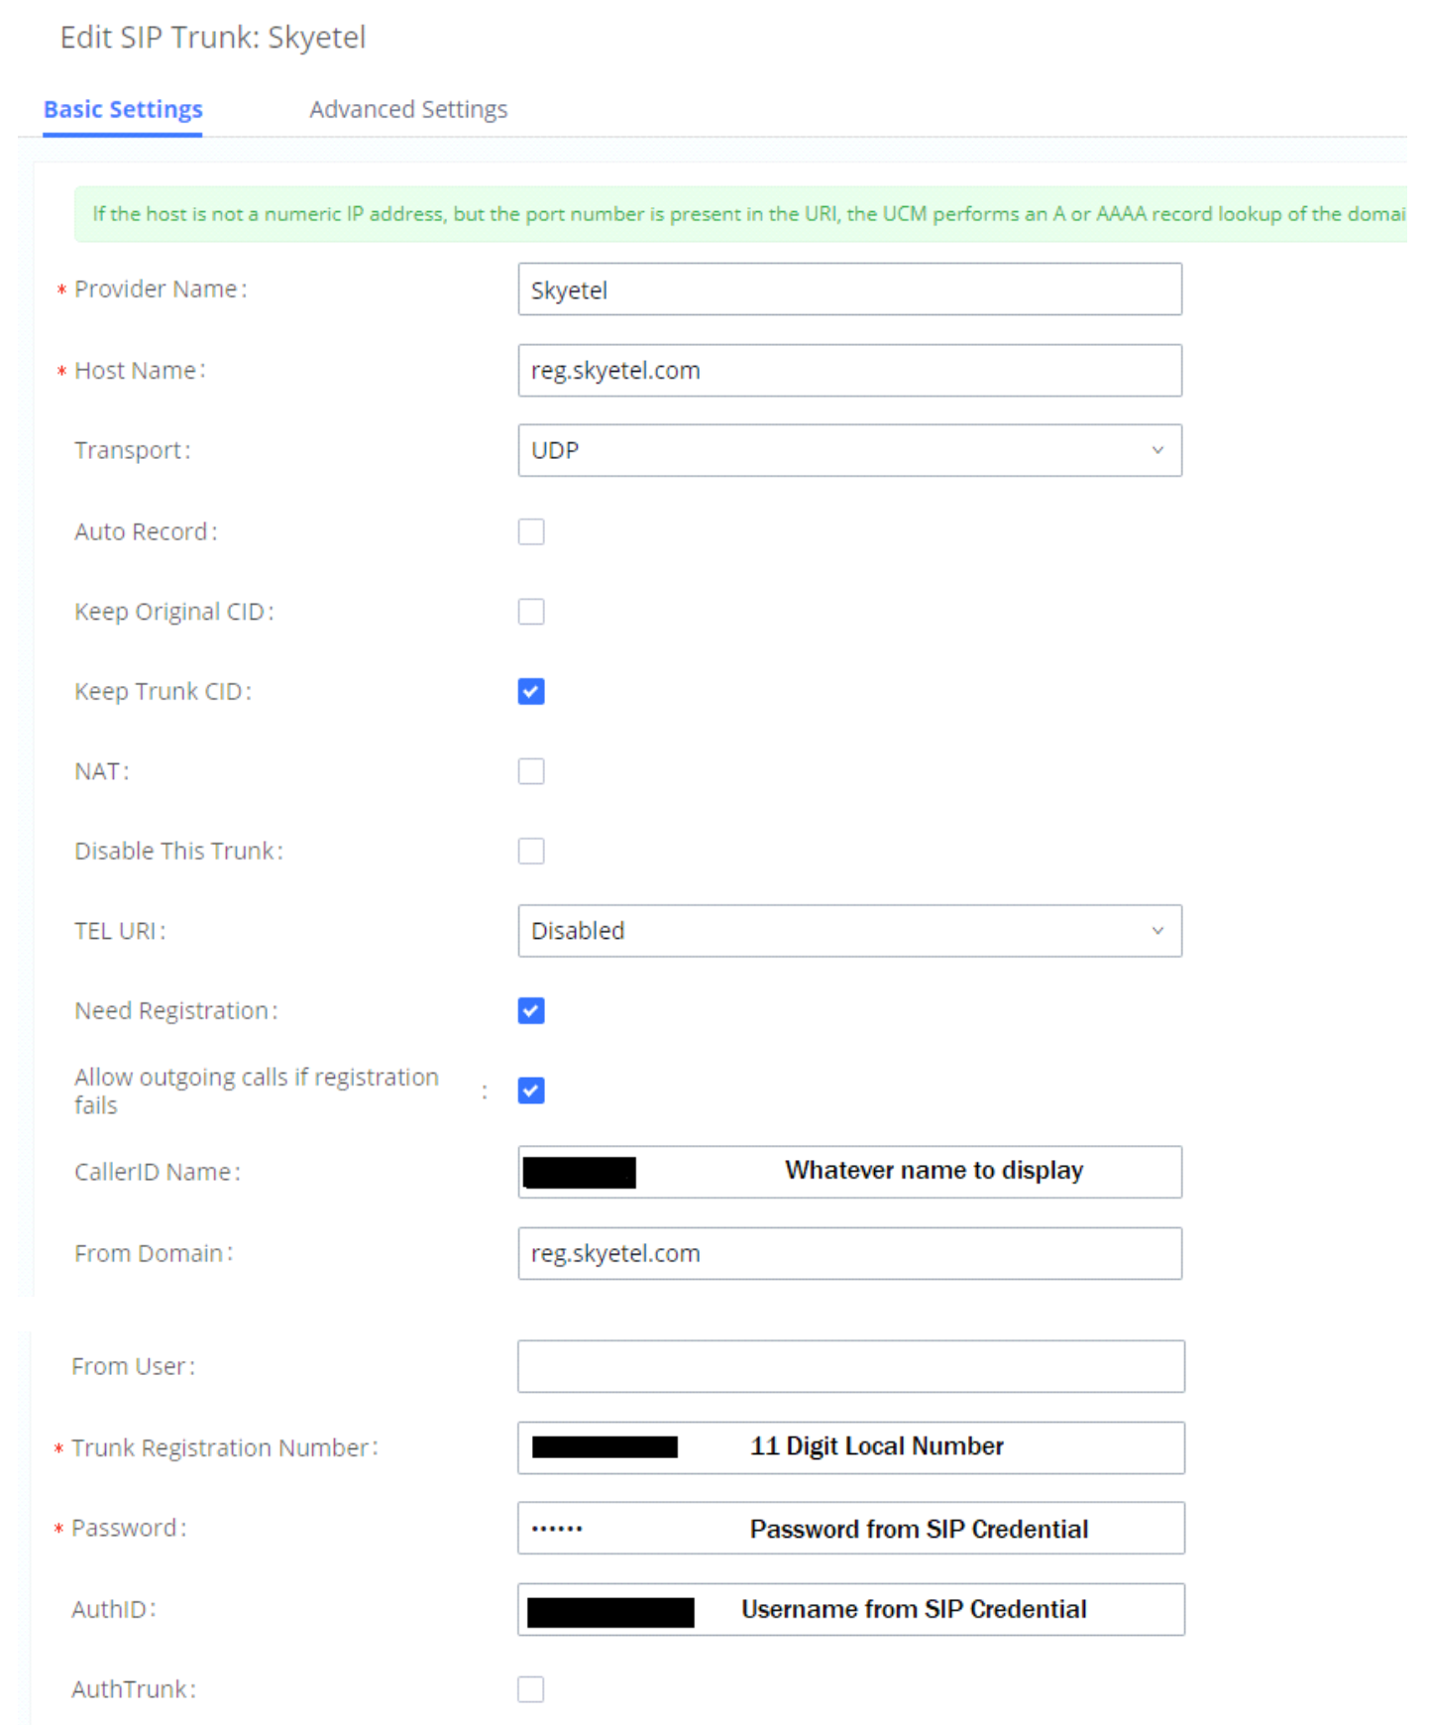1431x1725 pixels.
Task: Toggle Allow outgoing calls if registration fails
Action: point(531,1092)
